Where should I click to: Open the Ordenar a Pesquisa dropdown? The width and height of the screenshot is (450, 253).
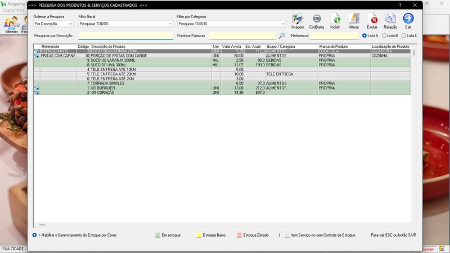[x=53, y=24]
